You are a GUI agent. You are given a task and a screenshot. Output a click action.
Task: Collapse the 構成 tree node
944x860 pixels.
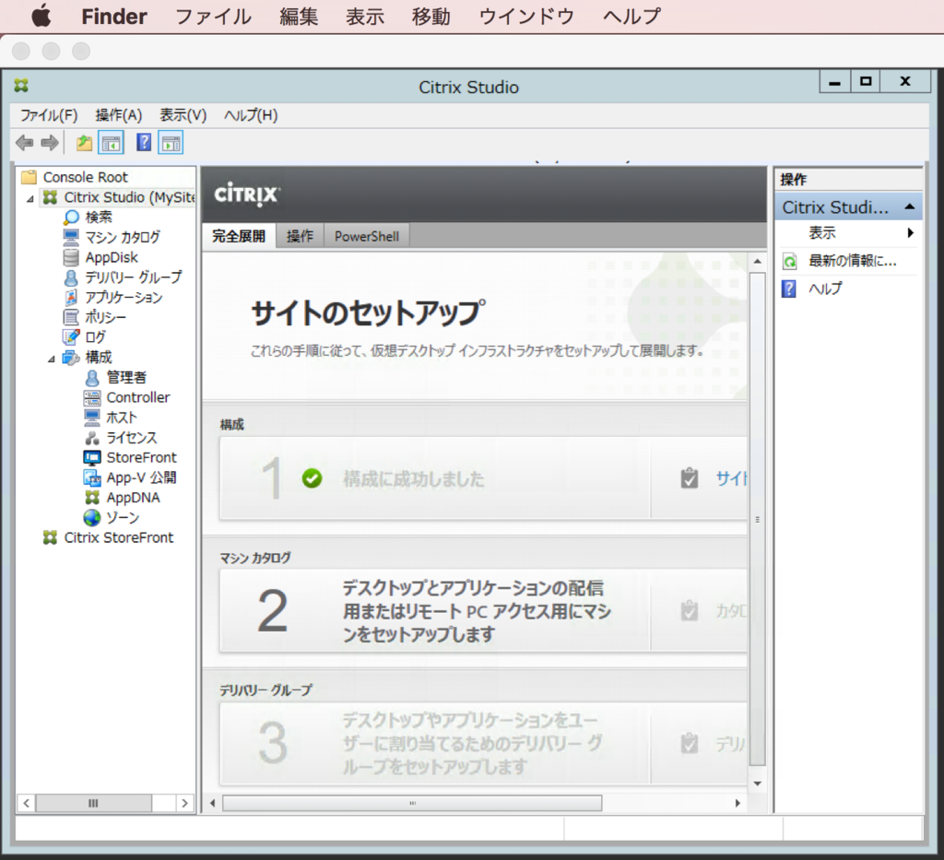[52, 359]
